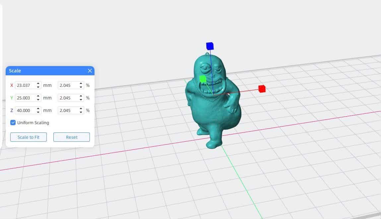
Task: Increase Y percent with up arrow
Action: [x=81, y=96]
